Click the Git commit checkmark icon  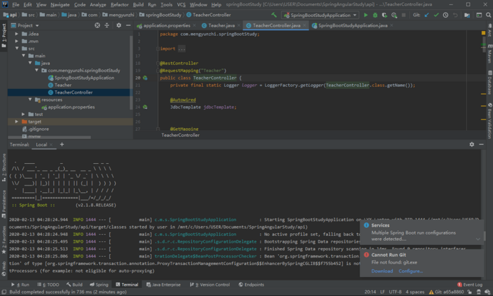pyautogui.click(x=436, y=15)
